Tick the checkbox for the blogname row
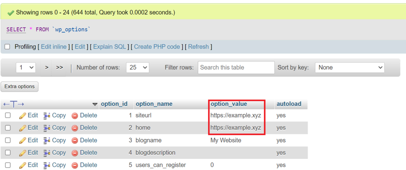406x170 pixels. click(8, 140)
